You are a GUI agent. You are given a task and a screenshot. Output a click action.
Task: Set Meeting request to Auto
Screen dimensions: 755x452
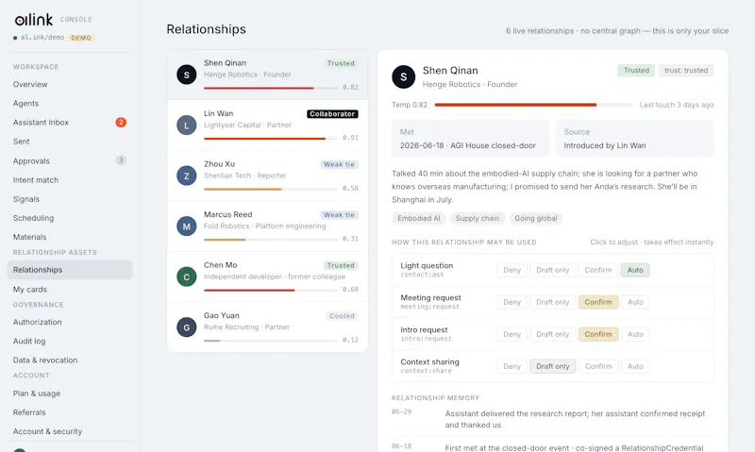[635, 302]
